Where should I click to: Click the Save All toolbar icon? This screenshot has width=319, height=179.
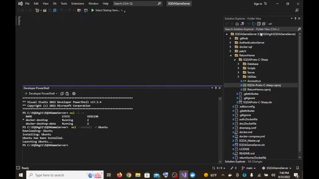55,10
